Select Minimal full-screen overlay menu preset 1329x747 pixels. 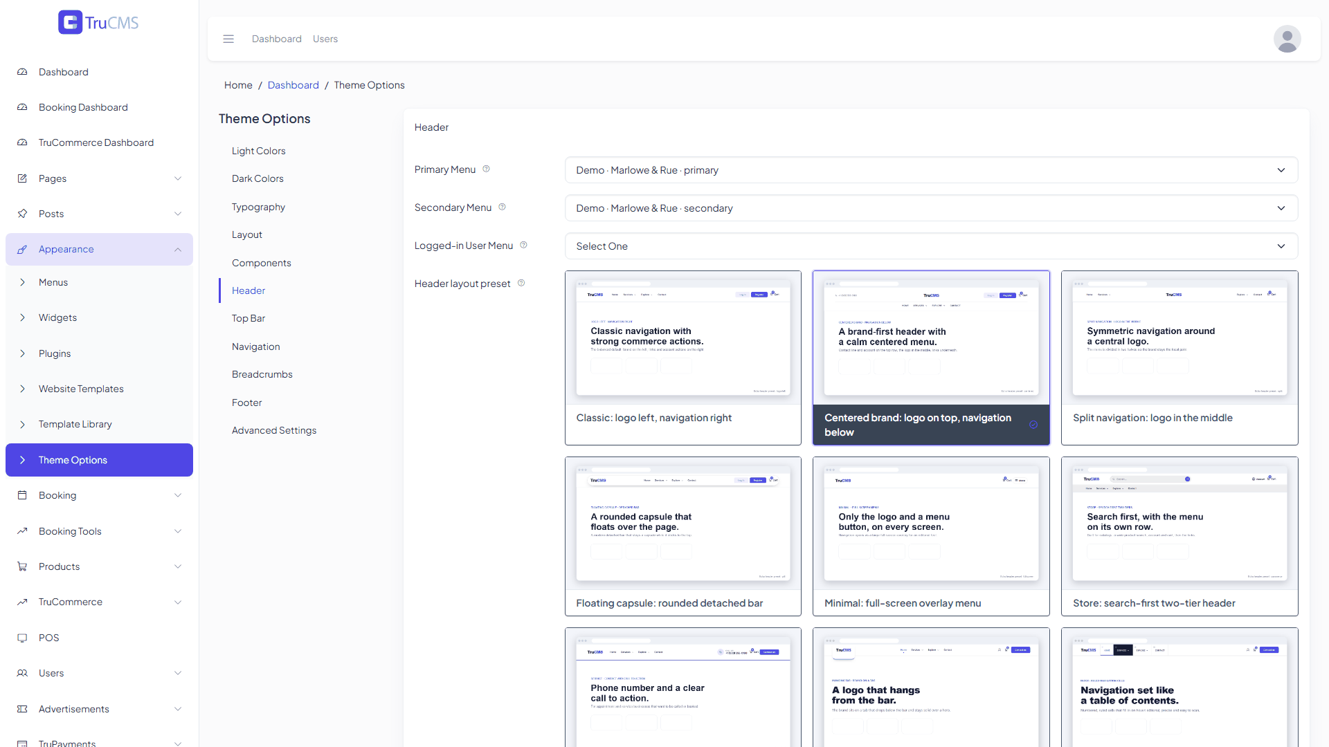(x=931, y=536)
